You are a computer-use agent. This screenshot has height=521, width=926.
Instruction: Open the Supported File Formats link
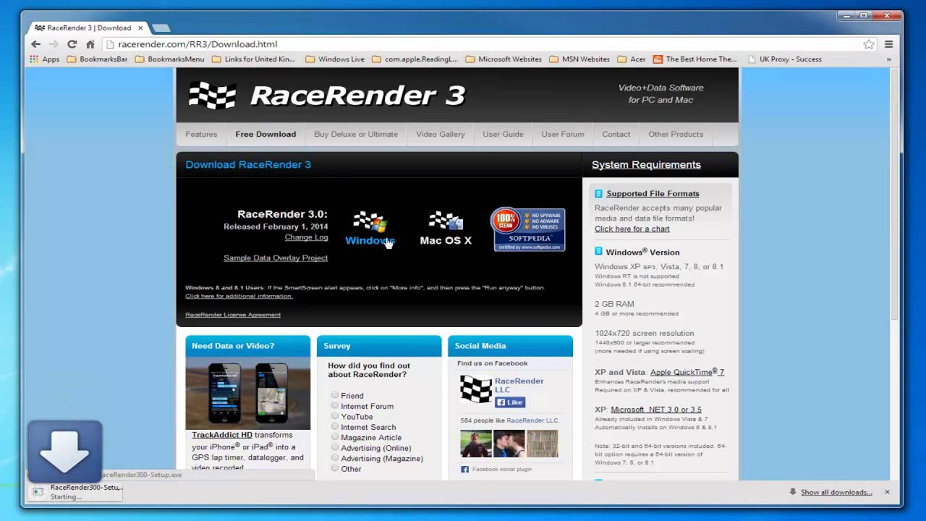pyautogui.click(x=653, y=193)
